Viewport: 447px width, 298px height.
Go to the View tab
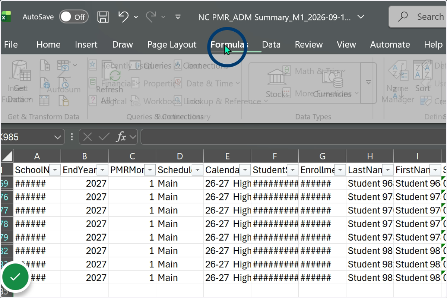[x=346, y=44]
